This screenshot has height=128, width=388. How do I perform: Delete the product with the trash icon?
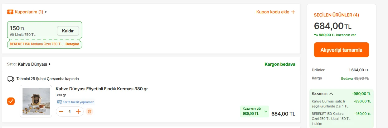point(90,111)
